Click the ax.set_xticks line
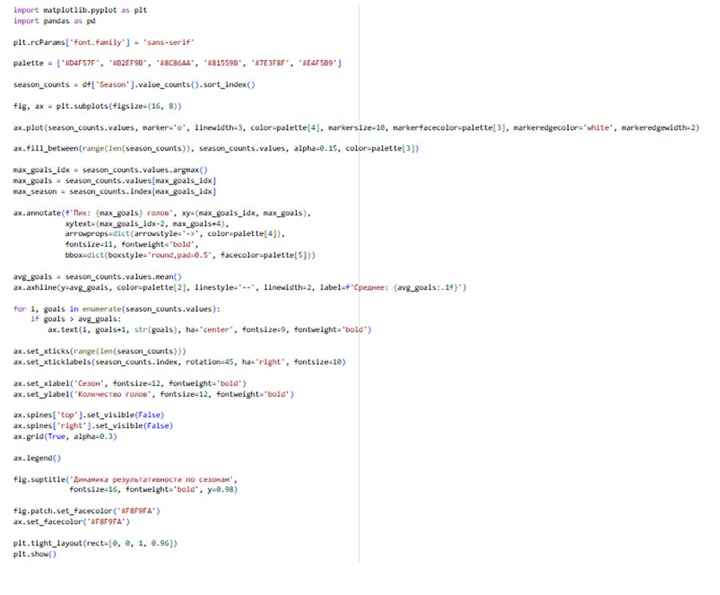720x595 pixels. click(100, 352)
